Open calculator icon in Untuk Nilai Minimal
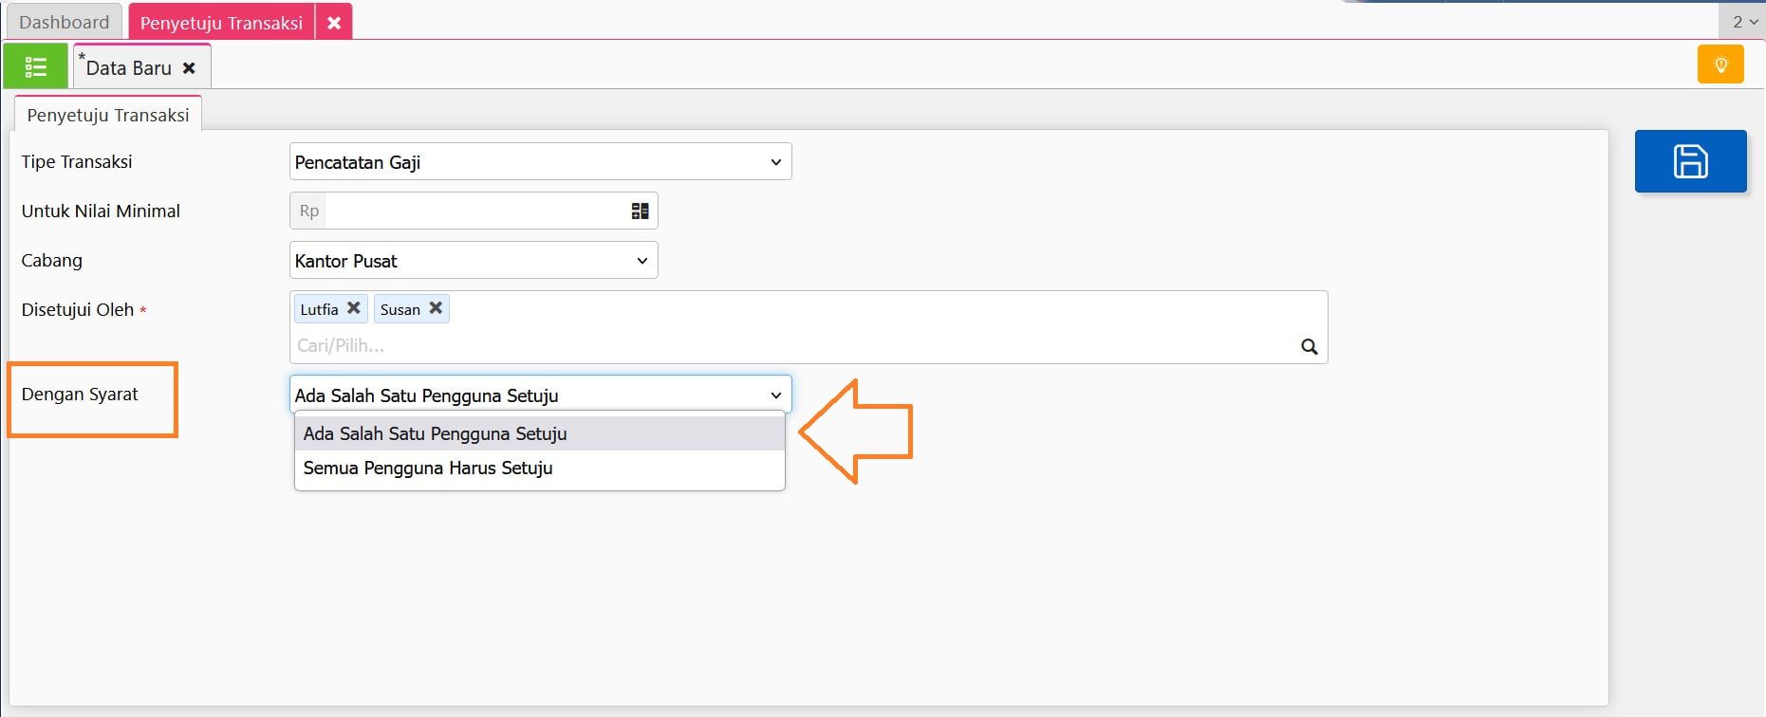Screen dimensions: 1766x717 click(x=640, y=211)
